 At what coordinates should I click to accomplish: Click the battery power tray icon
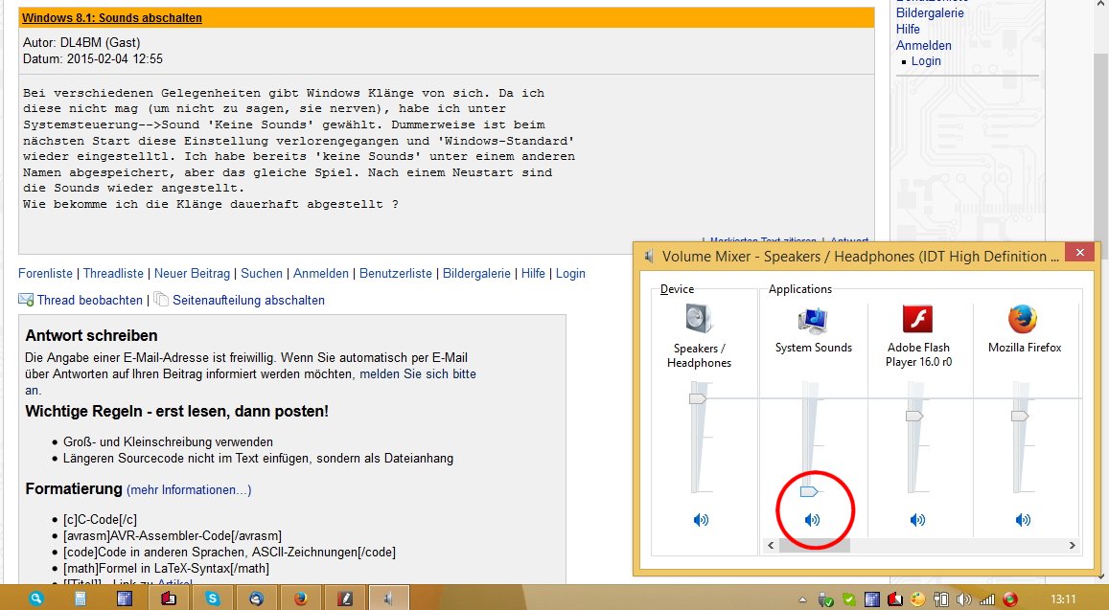940,599
